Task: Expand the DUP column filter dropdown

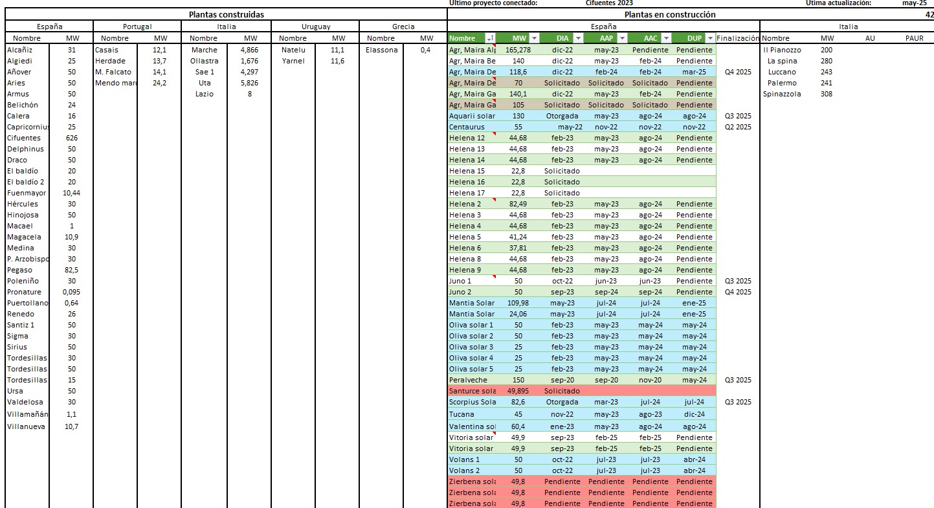Action: (710, 38)
